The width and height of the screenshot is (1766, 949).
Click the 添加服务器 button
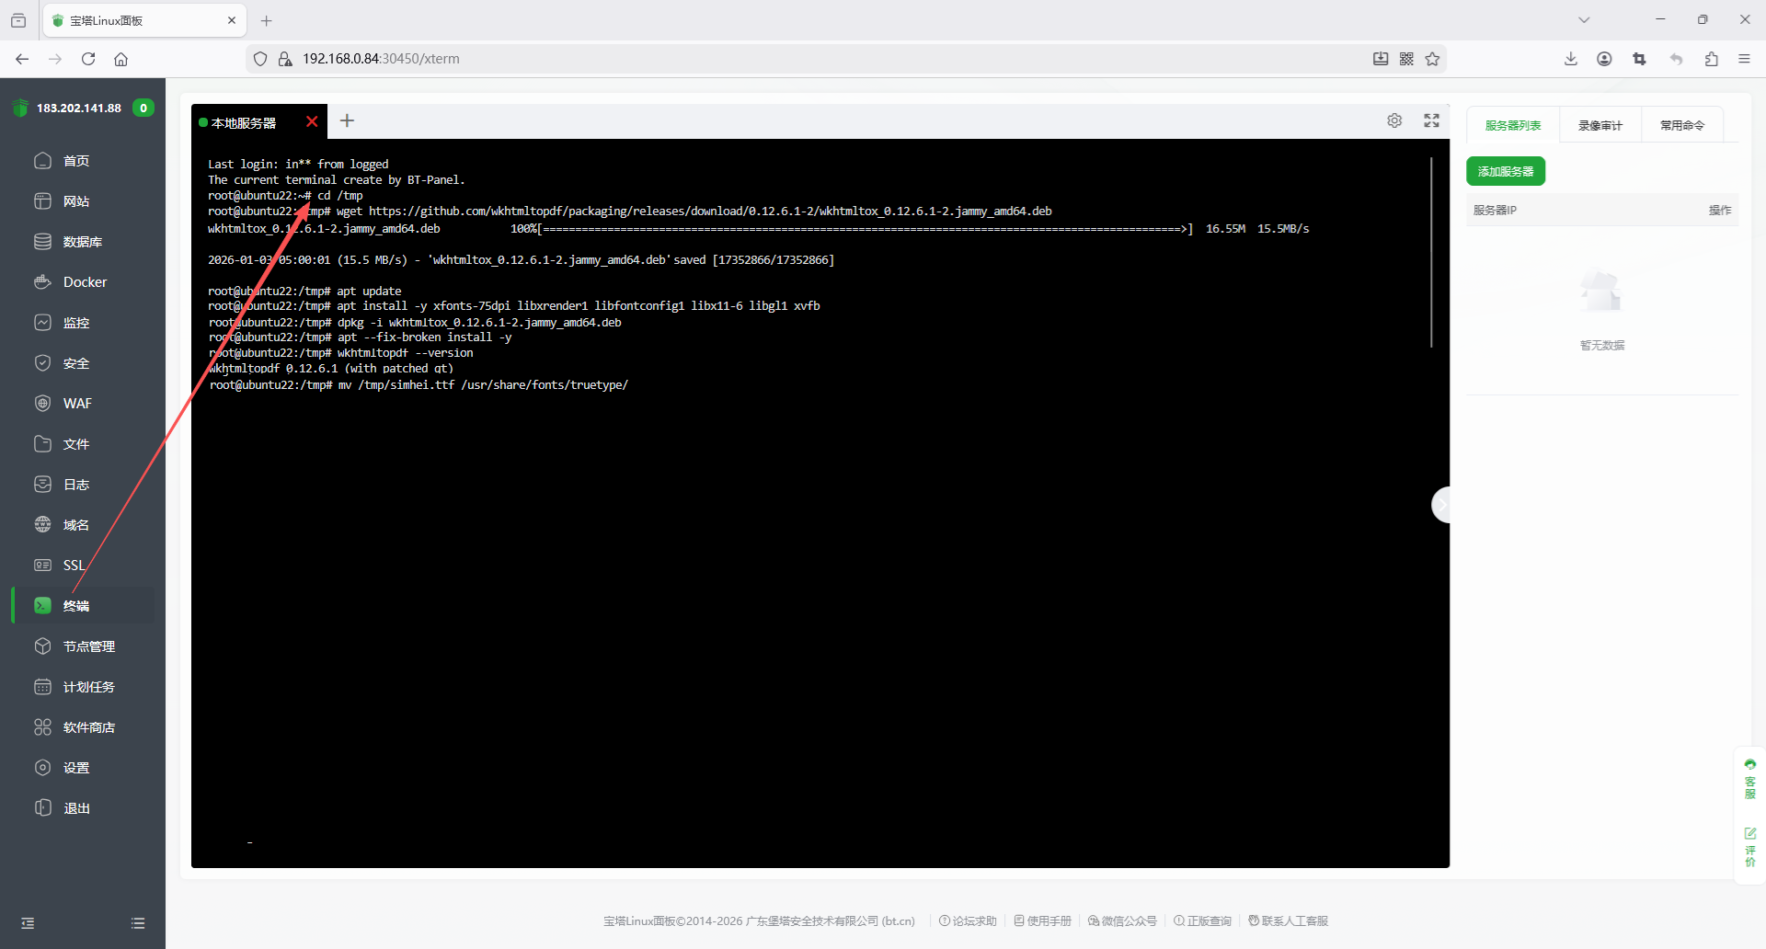pyautogui.click(x=1505, y=172)
